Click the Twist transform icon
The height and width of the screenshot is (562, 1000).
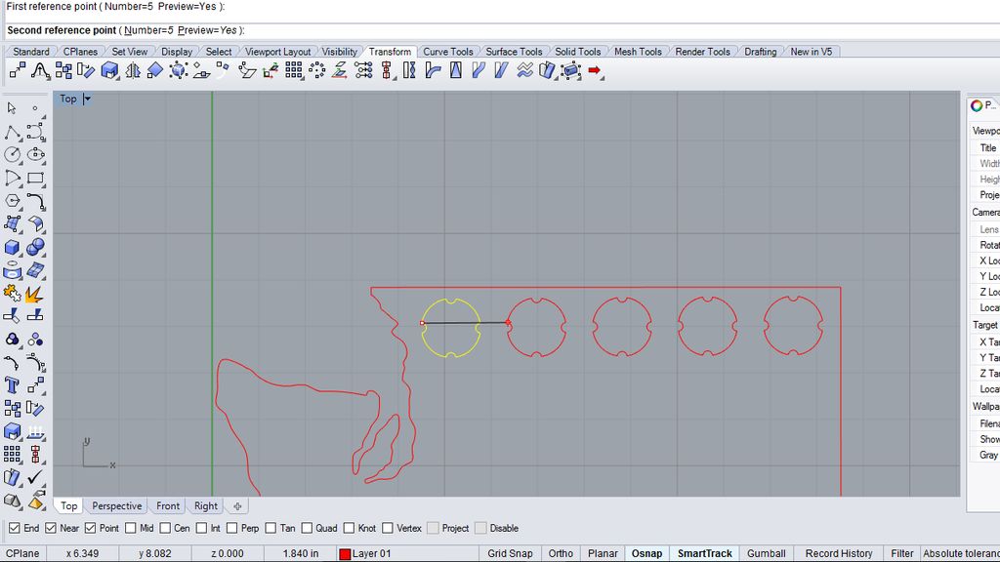click(x=409, y=70)
